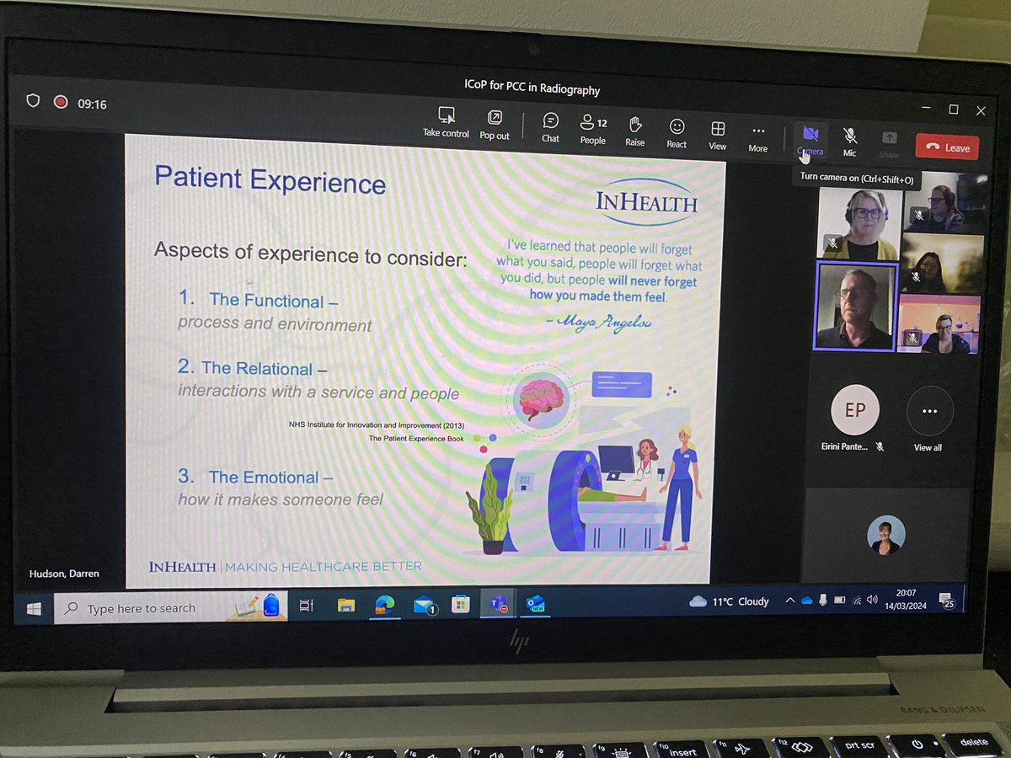The height and width of the screenshot is (758, 1011).
Task: Open Task View on the taskbar
Action: coord(307,605)
